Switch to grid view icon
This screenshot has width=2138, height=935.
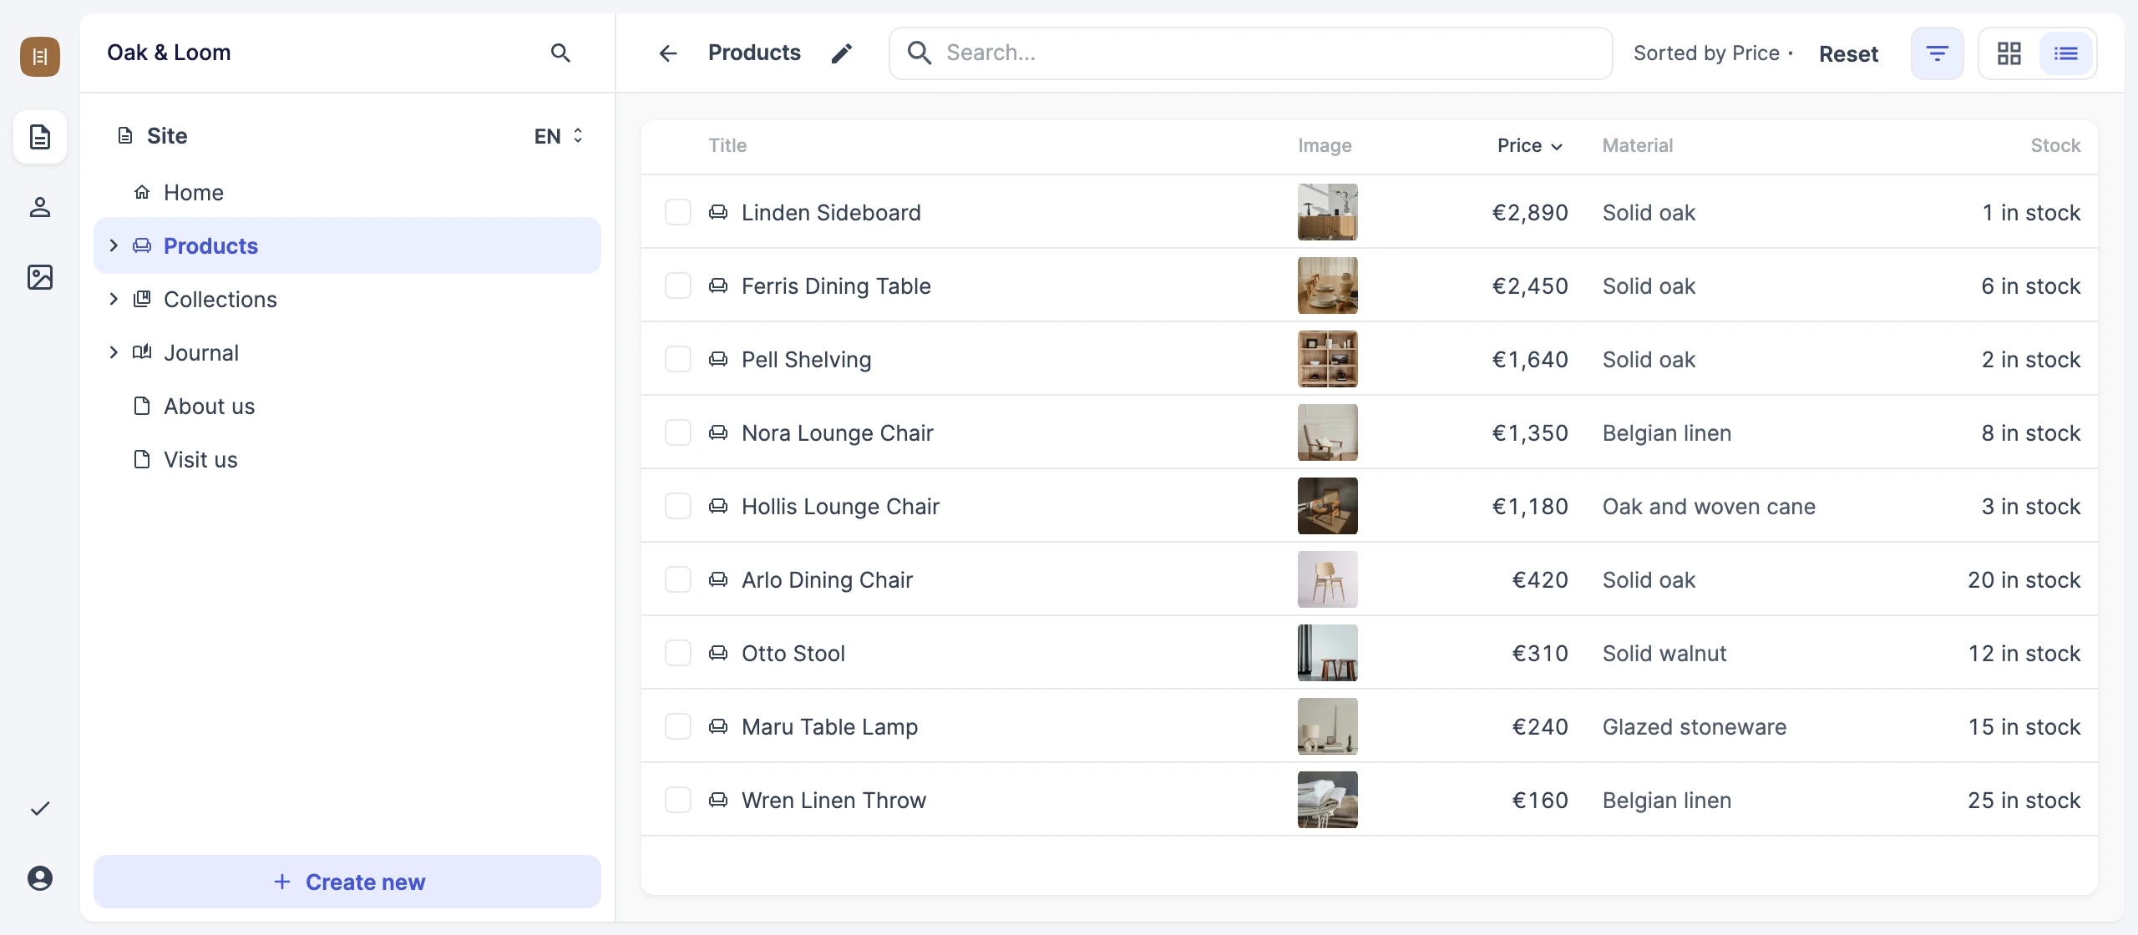(x=2009, y=53)
